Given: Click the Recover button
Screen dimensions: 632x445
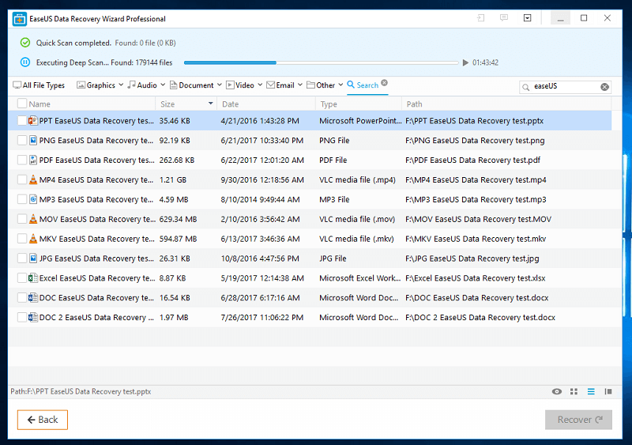Looking at the screenshot, I should pyautogui.click(x=578, y=420).
